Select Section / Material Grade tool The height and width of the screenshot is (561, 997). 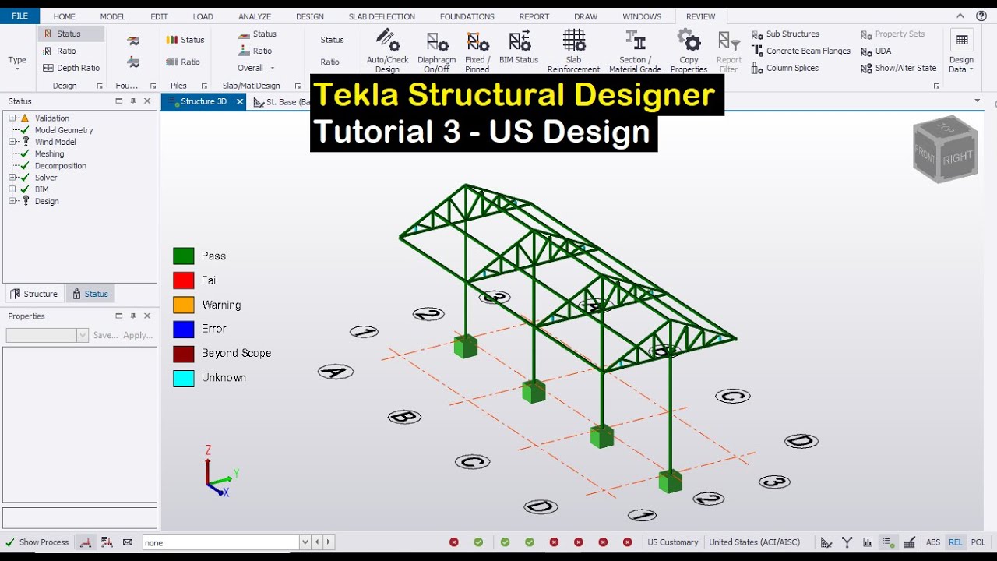(x=635, y=51)
